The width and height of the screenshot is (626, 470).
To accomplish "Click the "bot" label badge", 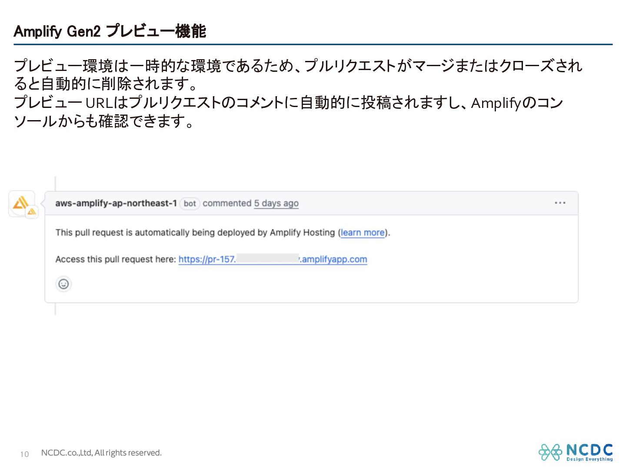I will tap(190, 203).
